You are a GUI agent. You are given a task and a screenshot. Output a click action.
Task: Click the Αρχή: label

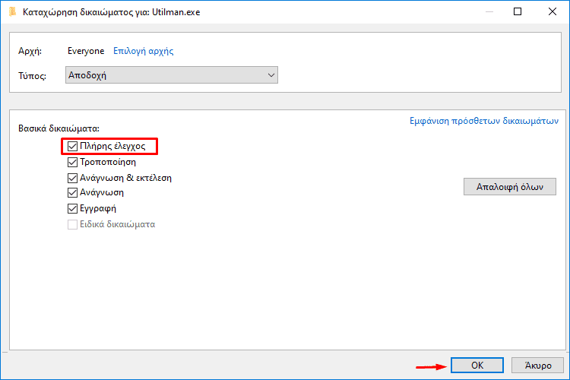pos(30,51)
